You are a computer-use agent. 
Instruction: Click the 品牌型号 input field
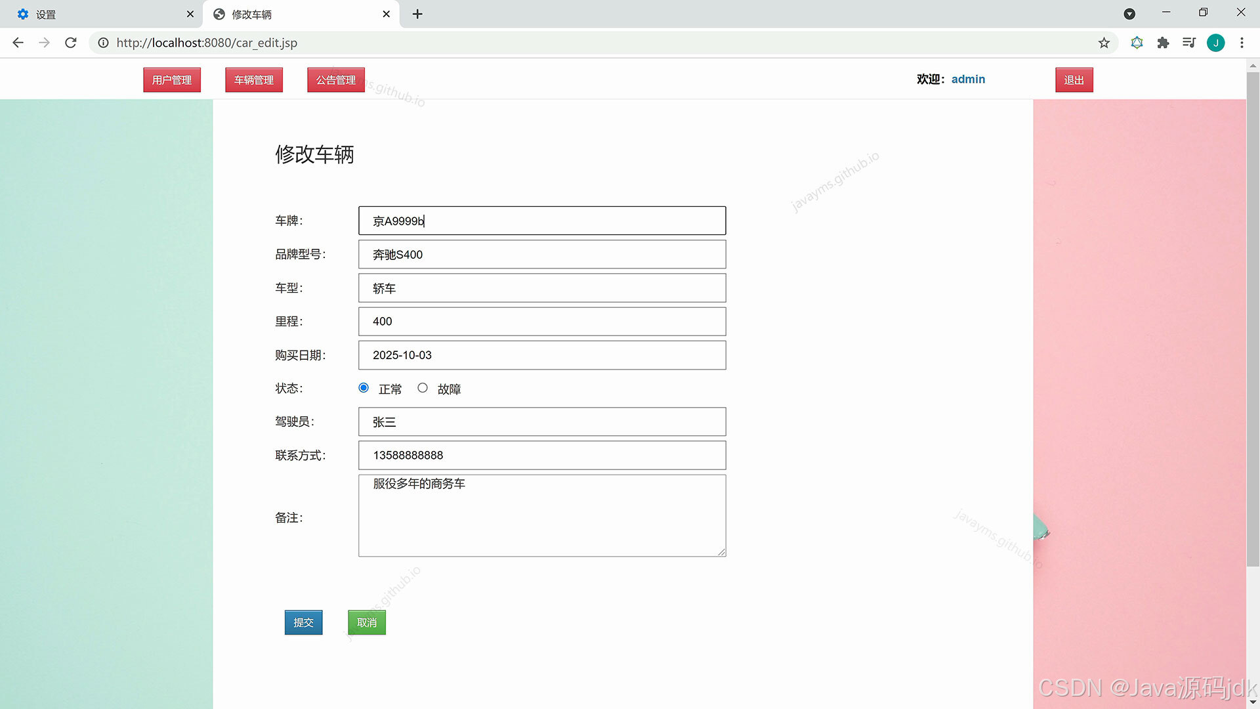coord(542,254)
